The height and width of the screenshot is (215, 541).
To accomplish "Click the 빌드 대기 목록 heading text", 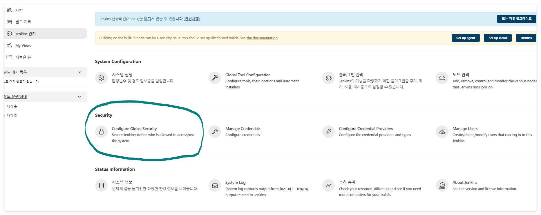I will (16, 72).
